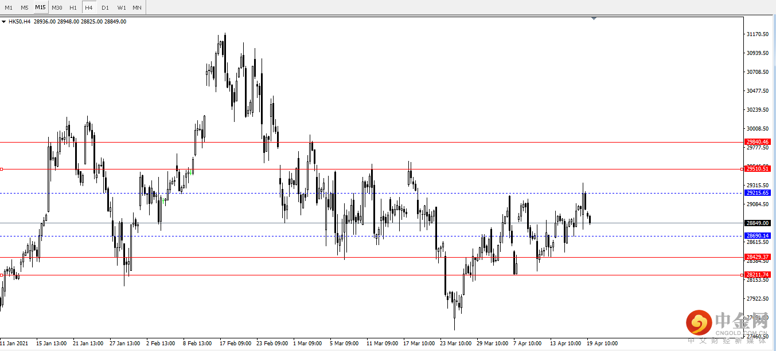The height and width of the screenshot is (351, 776).
Task: Select the blue 28690.14 price label
Action: (x=758, y=236)
